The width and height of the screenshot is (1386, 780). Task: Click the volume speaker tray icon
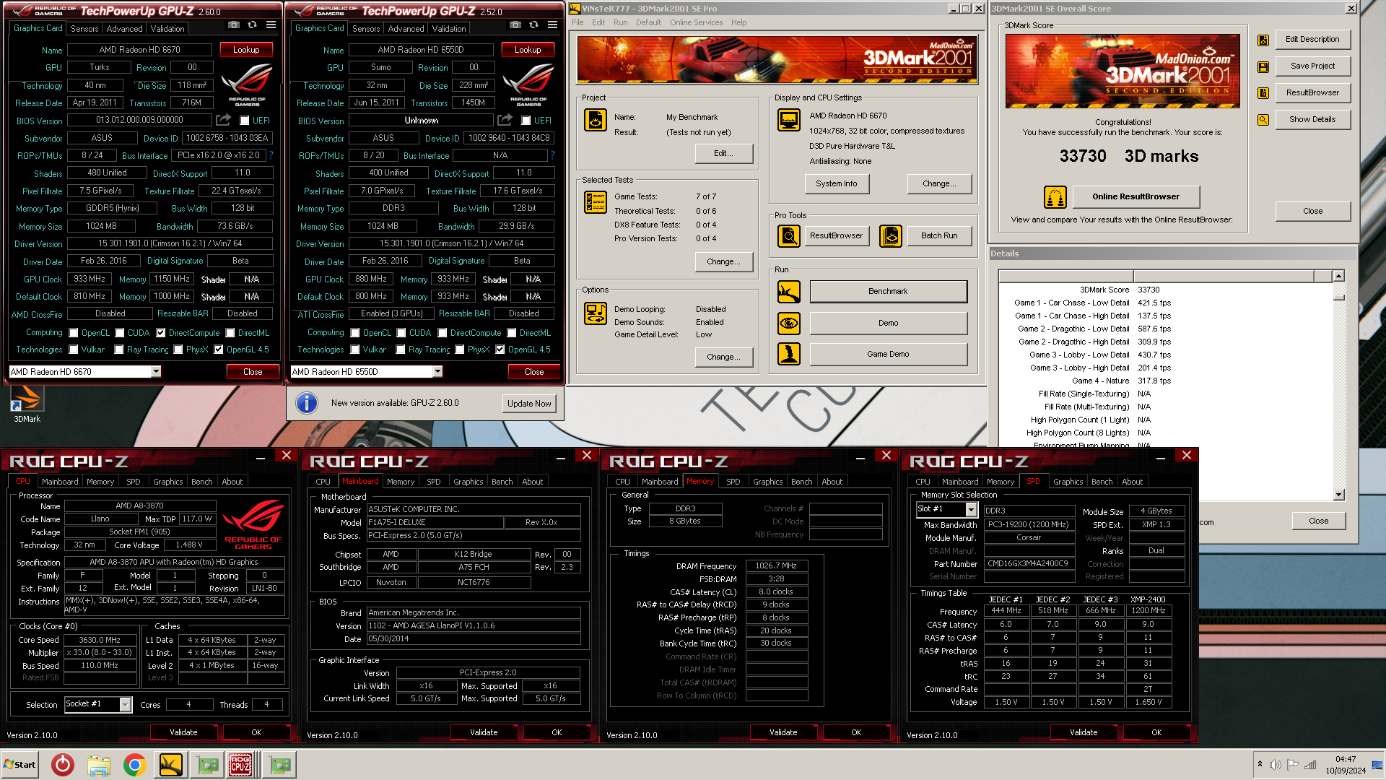[x=1275, y=765]
